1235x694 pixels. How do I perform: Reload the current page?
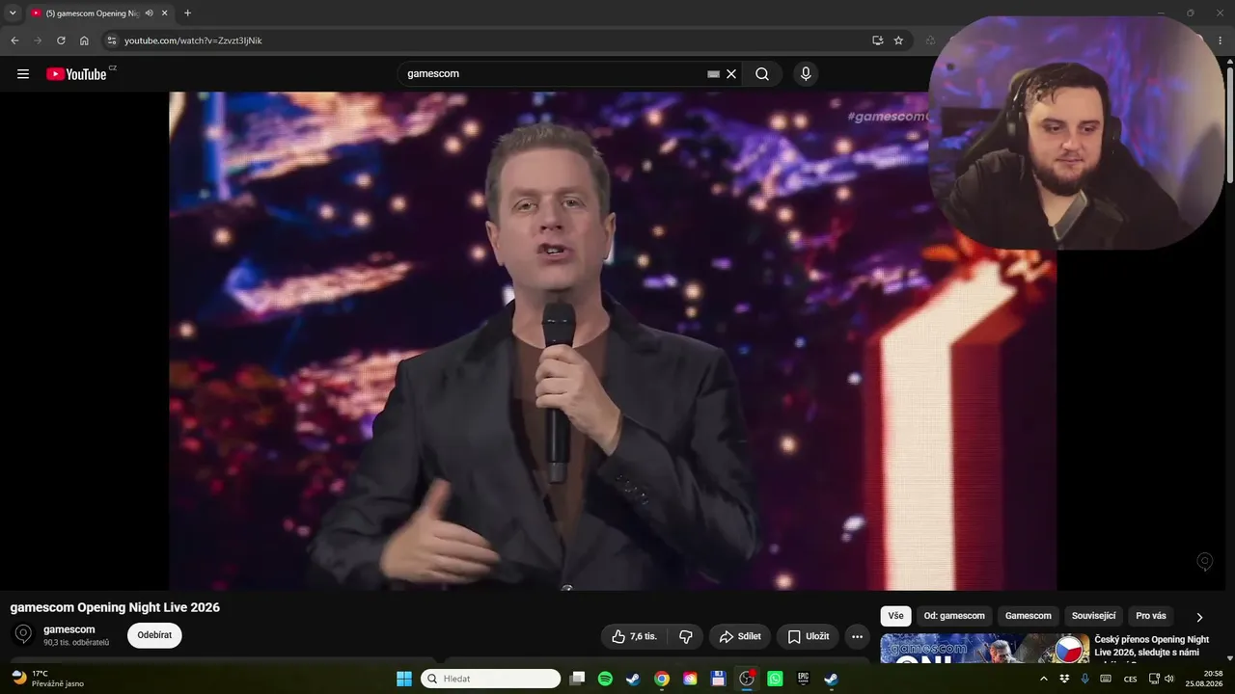(61, 40)
